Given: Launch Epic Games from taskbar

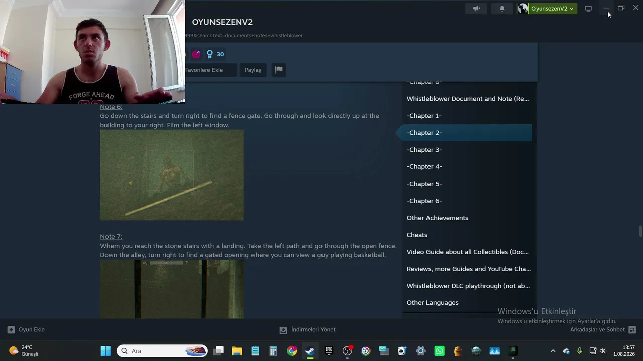Looking at the screenshot, I should point(329,351).
